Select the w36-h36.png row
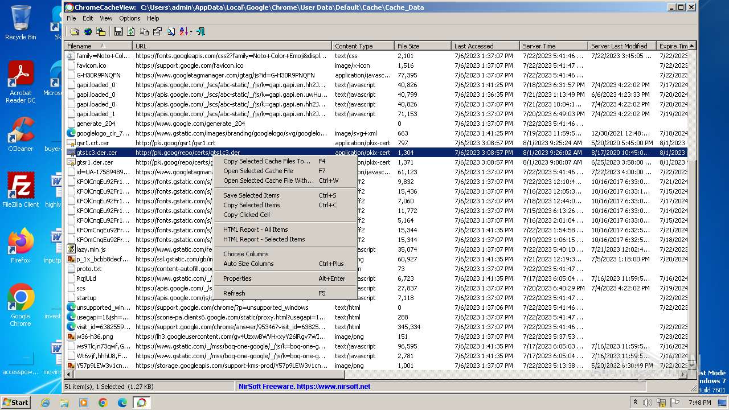The height and width of the screenshot is (410, 729). (376, 337)
